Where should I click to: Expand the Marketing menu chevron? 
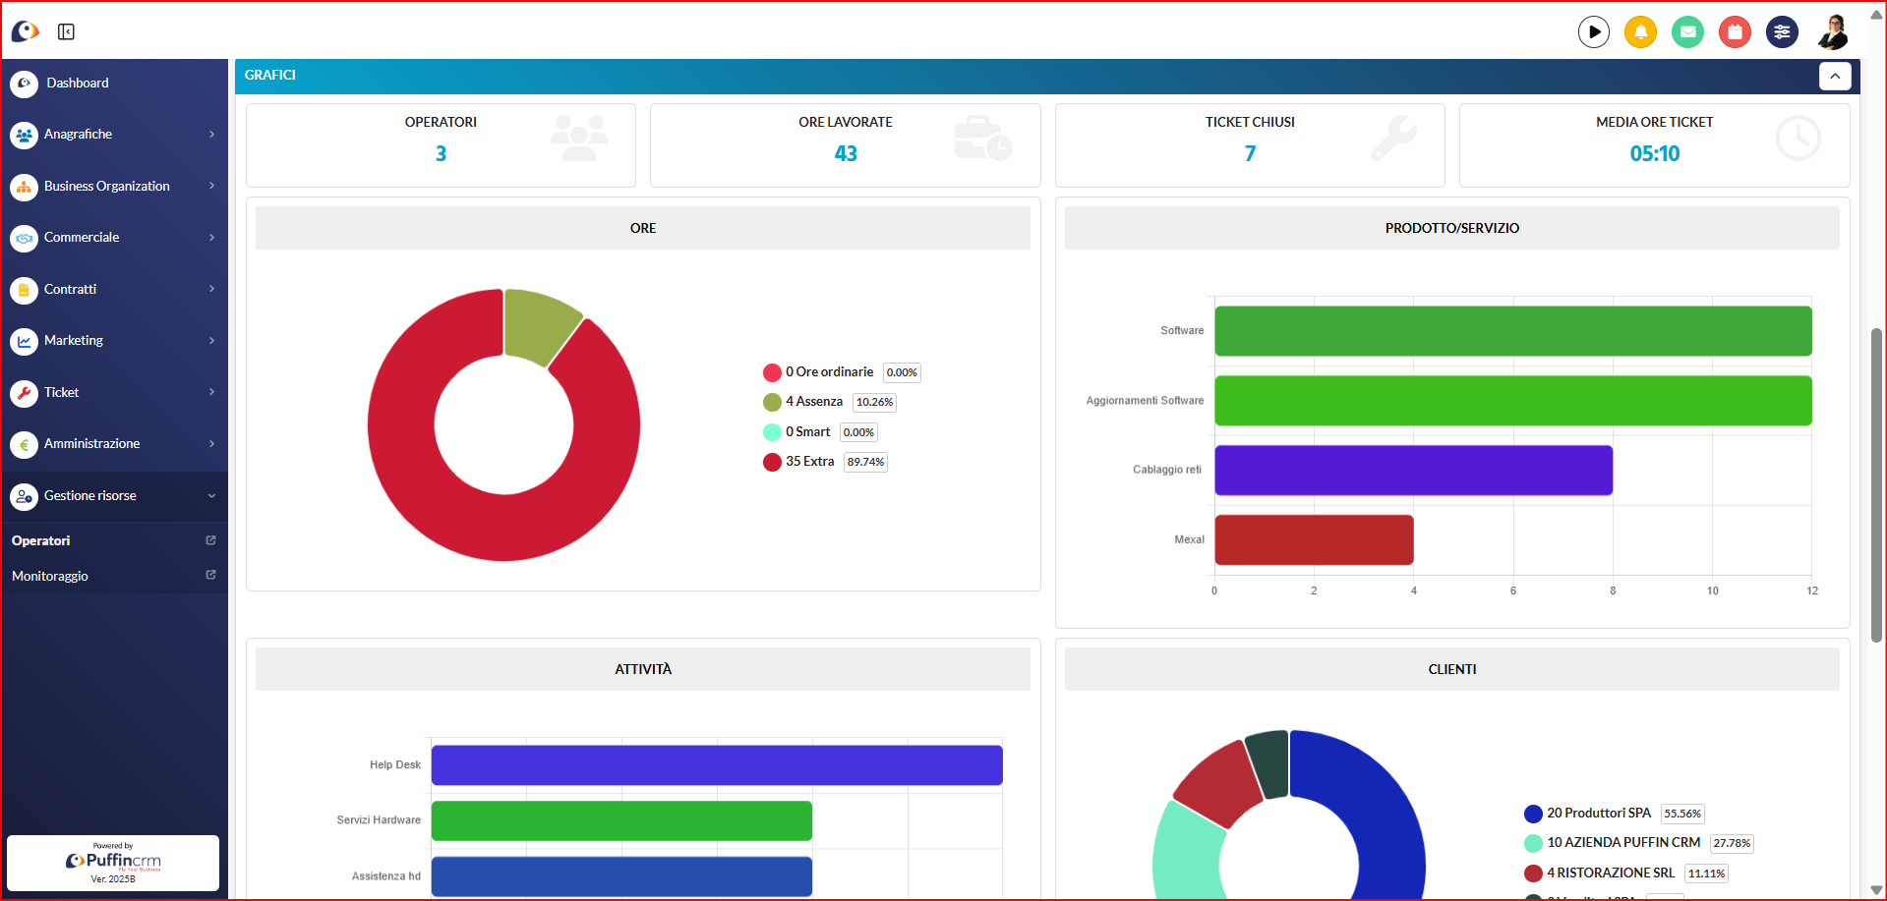(211, 341)
